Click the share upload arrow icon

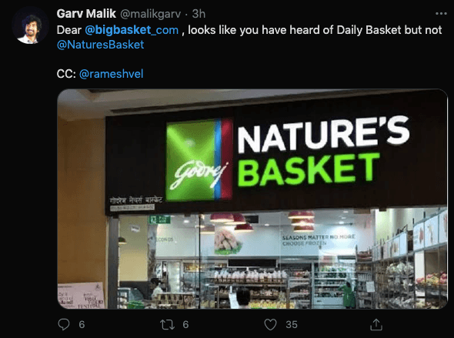[376, 324]
